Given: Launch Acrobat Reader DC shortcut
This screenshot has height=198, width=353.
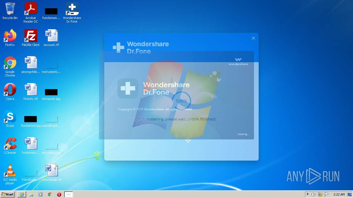Looking at the screenshot, I should click(31, 12).
